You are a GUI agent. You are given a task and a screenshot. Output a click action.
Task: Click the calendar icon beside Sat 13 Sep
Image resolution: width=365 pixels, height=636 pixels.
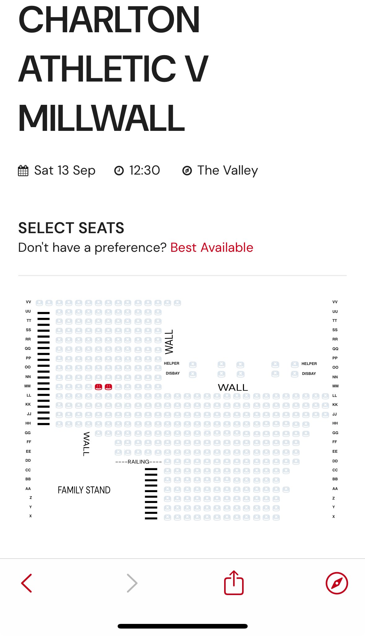click(23, 171)
